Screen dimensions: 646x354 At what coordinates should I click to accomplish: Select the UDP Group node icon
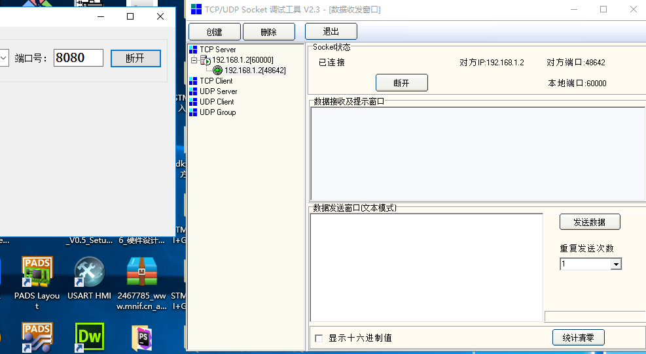coord(193,112)
